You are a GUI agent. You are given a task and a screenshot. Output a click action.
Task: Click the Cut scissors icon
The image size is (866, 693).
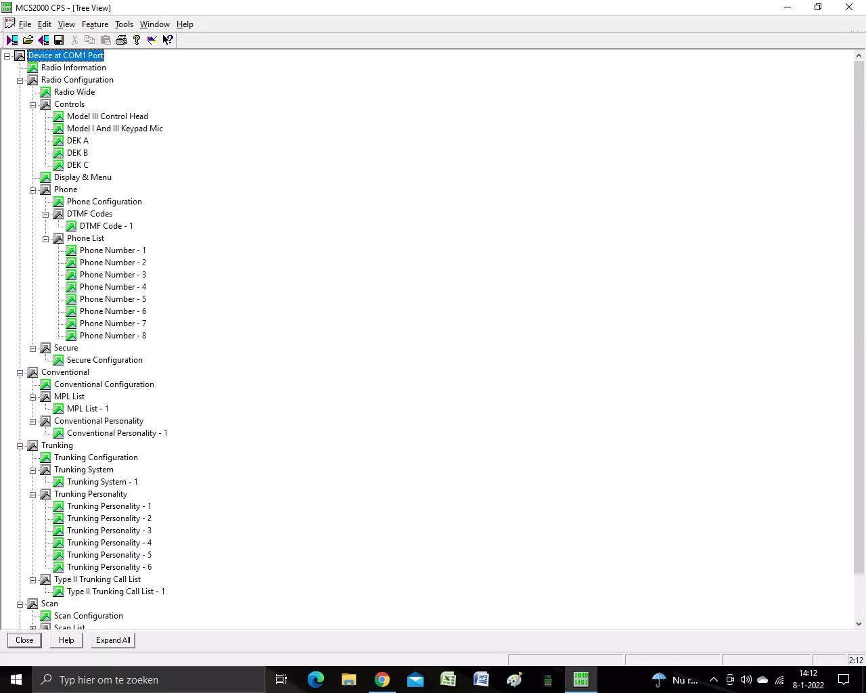point(74,40)
